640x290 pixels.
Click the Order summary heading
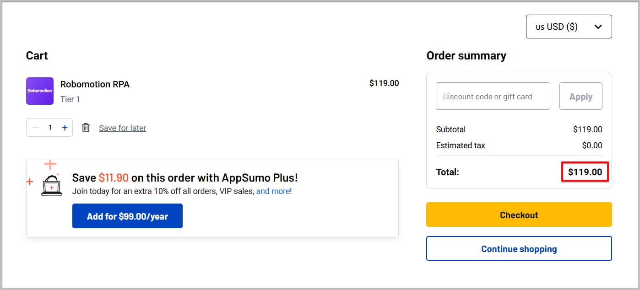(x=466, y=55)
